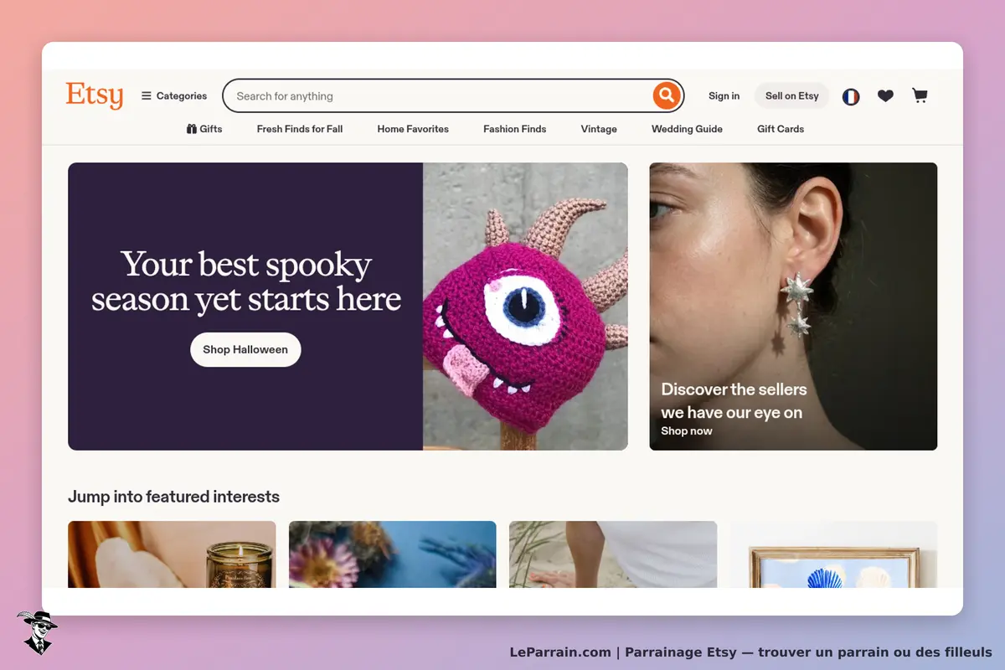
Task: Open the dried flowers featured interest thumbnail
Action: [393, 554]
